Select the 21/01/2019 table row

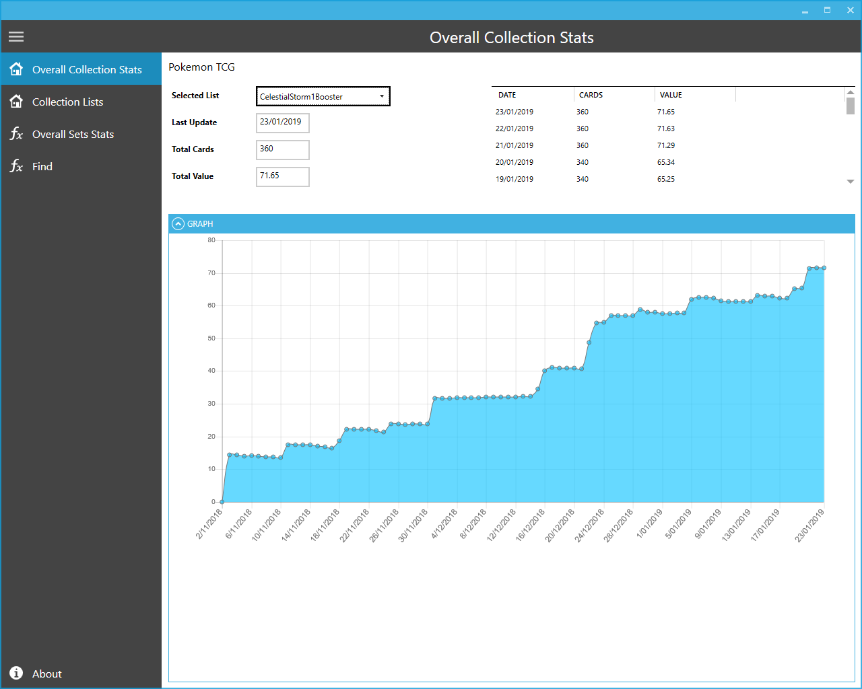668,145
